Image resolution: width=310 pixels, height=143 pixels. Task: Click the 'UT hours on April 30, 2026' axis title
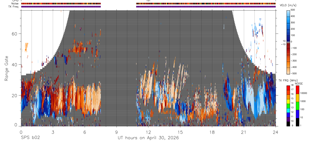point(148,138)
